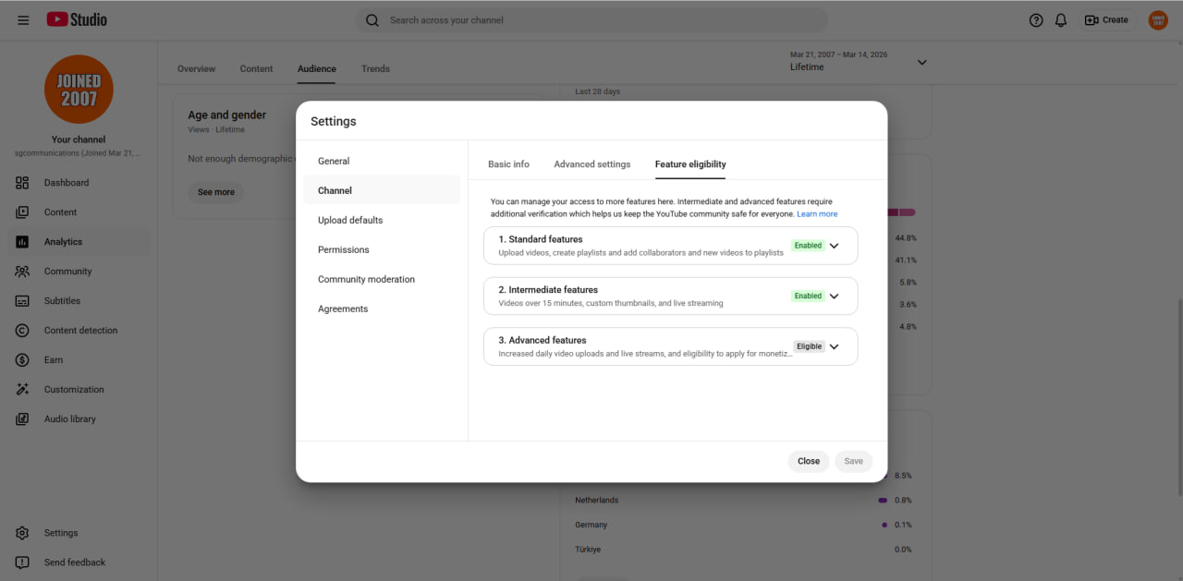This screenshot has height=581, width=1183.
Task: Open the notifications bell
Action: (x=1061, y=20)
